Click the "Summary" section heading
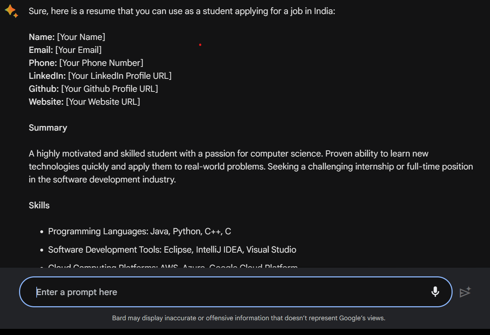The image size is (490, 335). (x=48, y=128)
